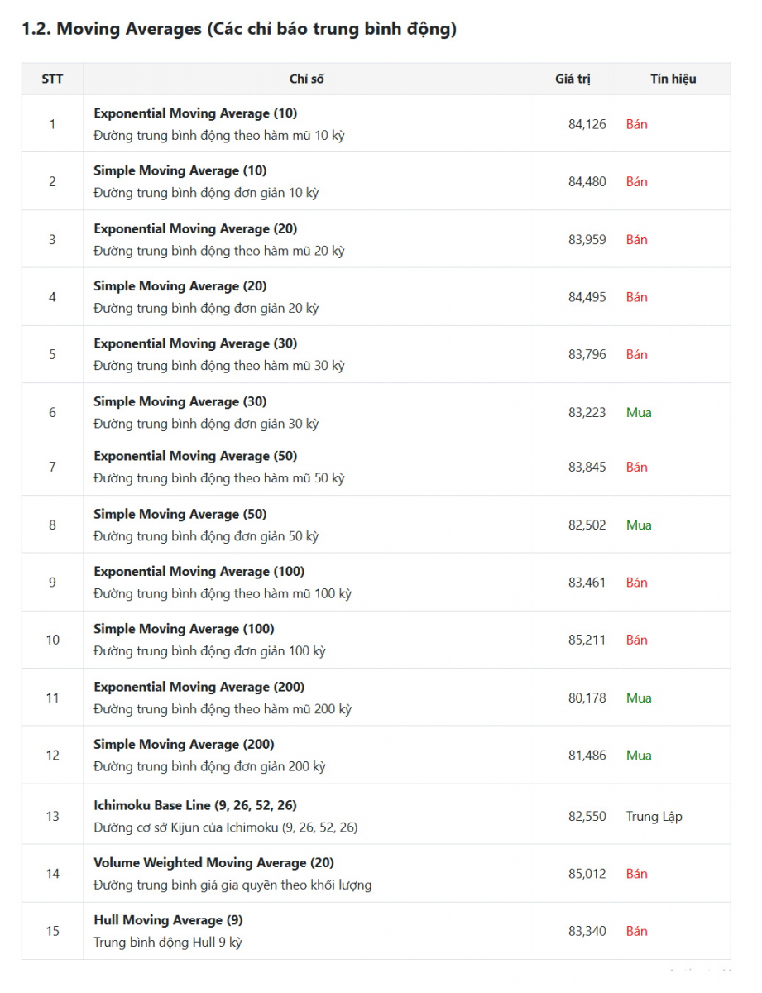Click value 85,211 in Simple Moving Average (100) row
This screenshot has width=762, height=993.
click(587, 640)
